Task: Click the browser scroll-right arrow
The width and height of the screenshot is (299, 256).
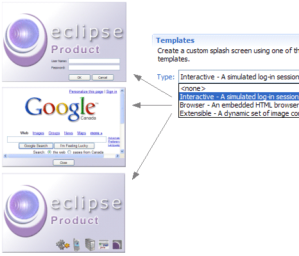Action: pyautogui.click(x=117, y=156)
